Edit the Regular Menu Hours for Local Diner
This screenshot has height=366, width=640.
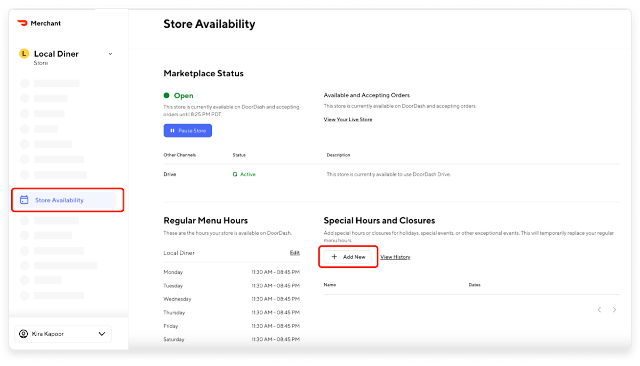click(295, 252)
